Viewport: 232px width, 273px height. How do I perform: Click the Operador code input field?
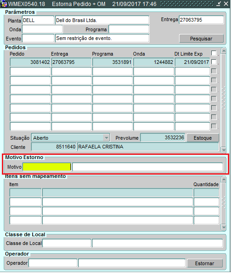coord(53,263)
